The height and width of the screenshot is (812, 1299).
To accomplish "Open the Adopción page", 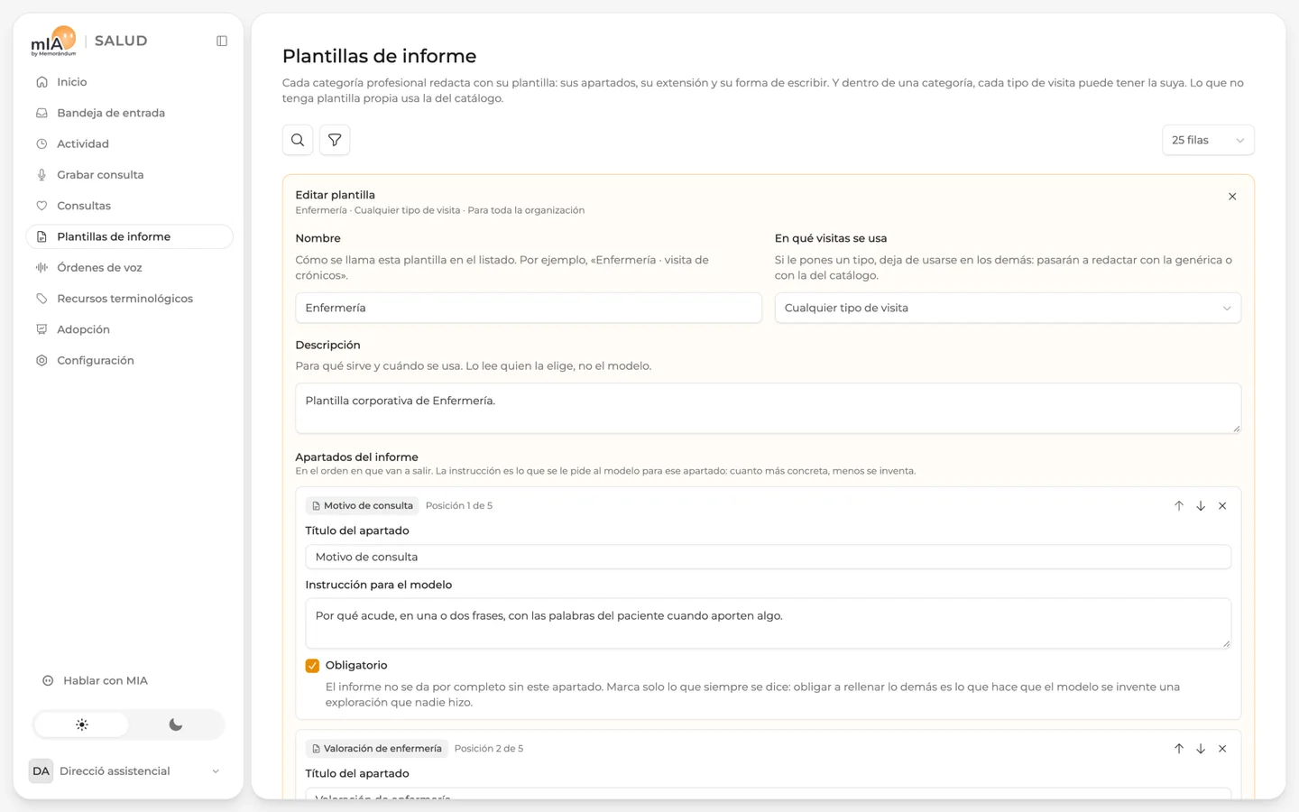I will tap(129, 329).
